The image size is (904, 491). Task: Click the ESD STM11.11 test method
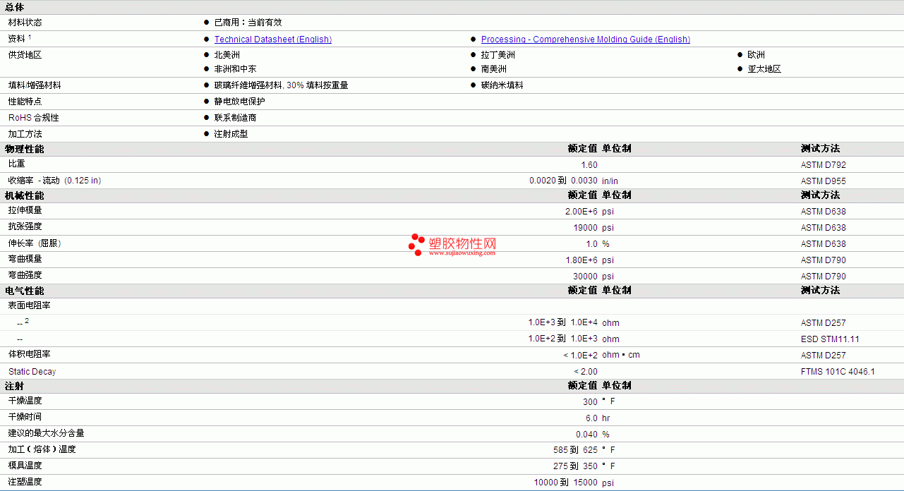pyautogui.click(x=830, y=339)
